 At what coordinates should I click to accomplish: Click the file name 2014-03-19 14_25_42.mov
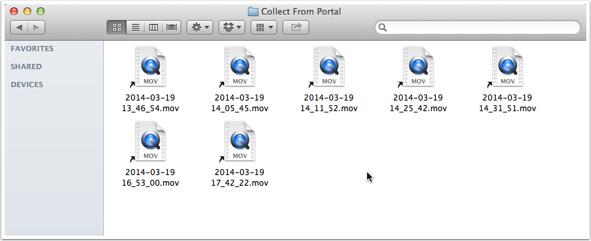pyautogui.click(x=418, y=103)
